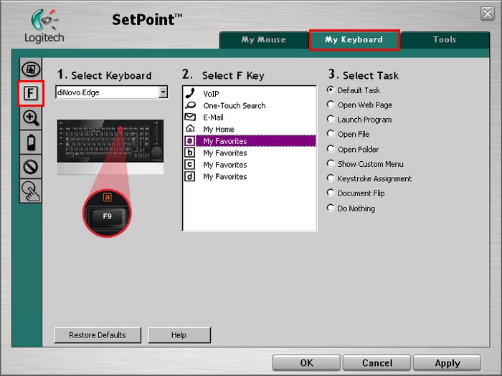Confirm with OK button

306,363
